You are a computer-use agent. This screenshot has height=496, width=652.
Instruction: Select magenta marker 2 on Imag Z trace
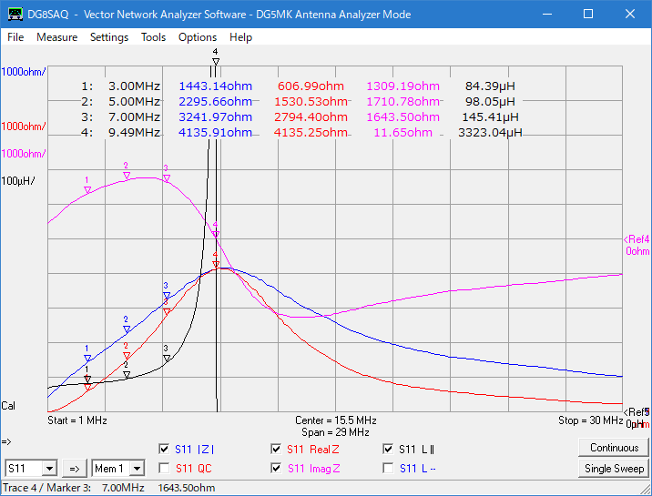tap(127, 176)
